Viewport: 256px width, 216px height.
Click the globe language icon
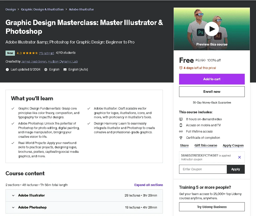pos(46,69)
